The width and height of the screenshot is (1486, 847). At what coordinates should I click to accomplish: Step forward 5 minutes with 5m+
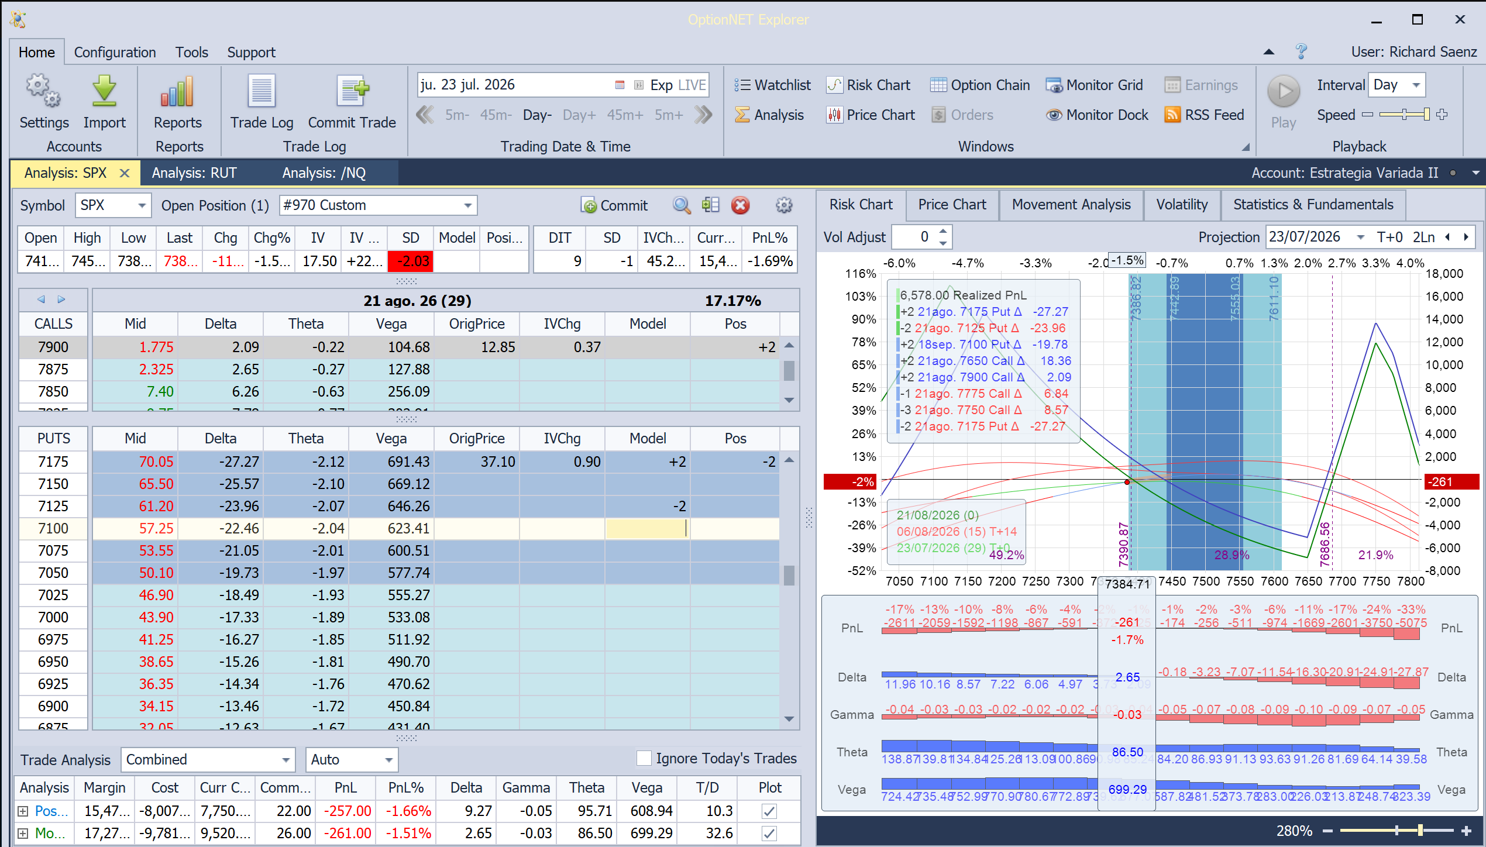668,115
